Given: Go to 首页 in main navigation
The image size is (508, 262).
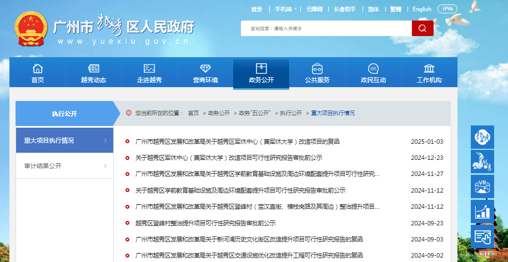Looking at the screenshot, I should (x=38, y=74).
